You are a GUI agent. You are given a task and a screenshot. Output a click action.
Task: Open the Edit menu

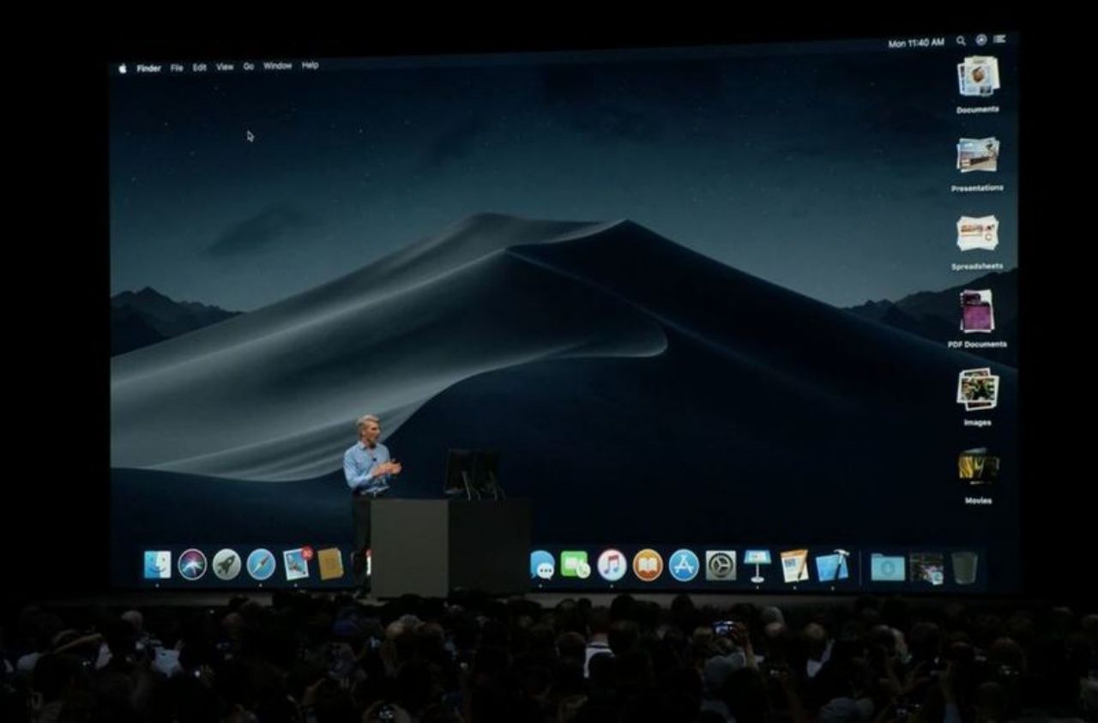[x=199, y=68]
